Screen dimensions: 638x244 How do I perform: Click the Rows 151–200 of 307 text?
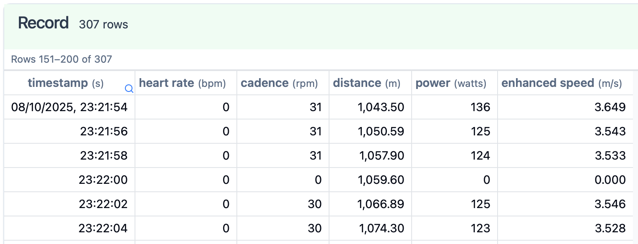(62, 59)
